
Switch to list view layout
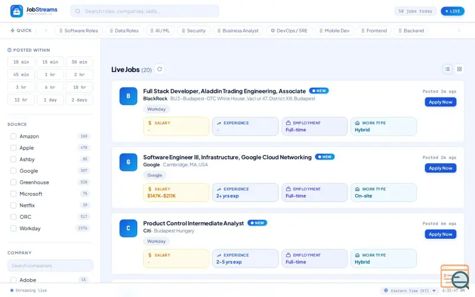448,69
